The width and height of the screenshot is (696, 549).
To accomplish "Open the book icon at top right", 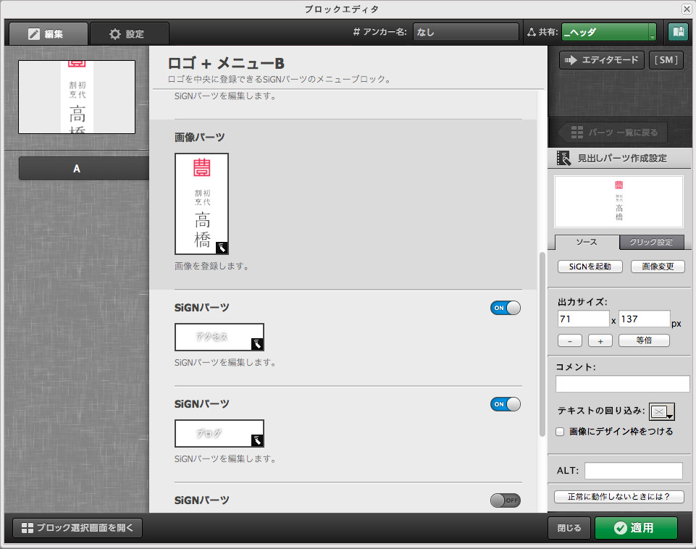I will click(678, 32).
